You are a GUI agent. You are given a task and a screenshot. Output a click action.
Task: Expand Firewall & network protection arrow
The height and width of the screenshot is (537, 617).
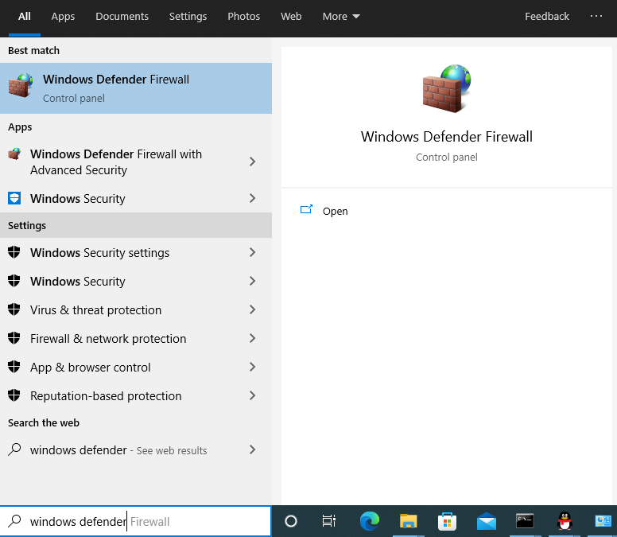[253, 338]
